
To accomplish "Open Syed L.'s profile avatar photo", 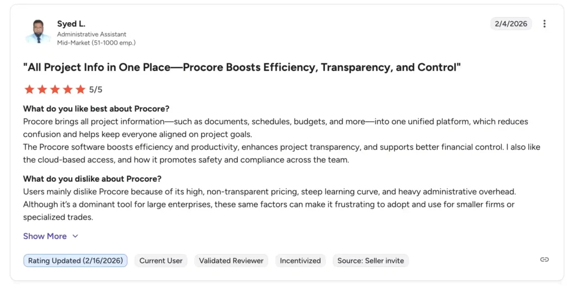I will pyautogui.click(x=38, y=32).
